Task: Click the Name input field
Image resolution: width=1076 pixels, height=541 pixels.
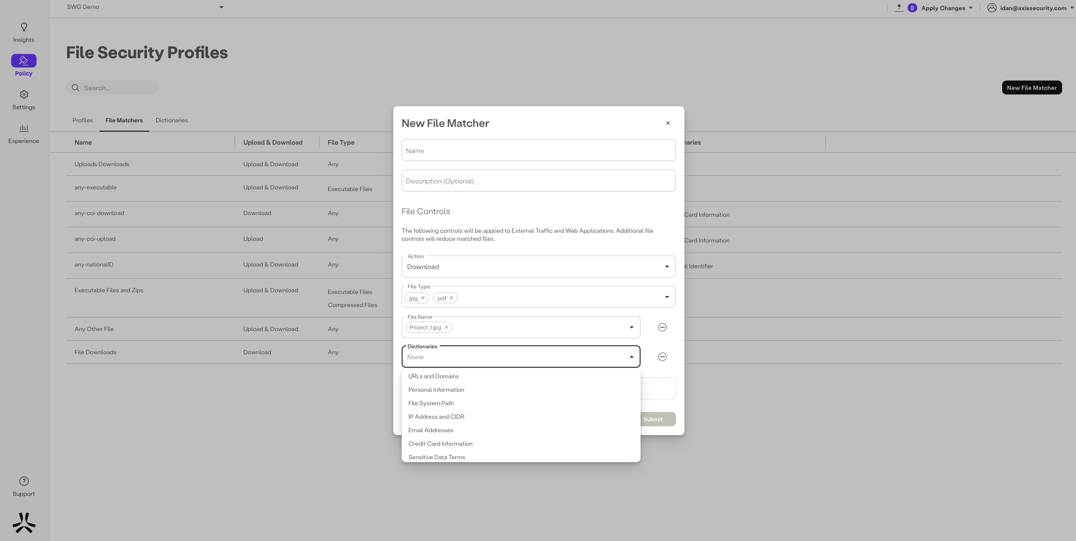Action: click(x=538, y=151)
